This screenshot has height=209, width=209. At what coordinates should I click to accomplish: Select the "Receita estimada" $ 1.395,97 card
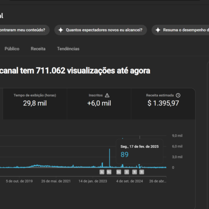[163, 104]
